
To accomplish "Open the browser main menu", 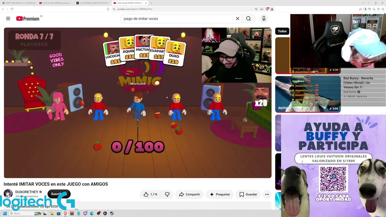I will coord(383,9).
